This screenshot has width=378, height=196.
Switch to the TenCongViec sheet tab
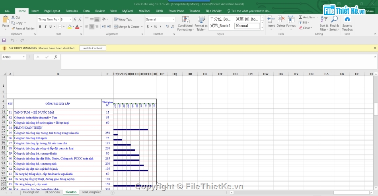coord(91,192)
